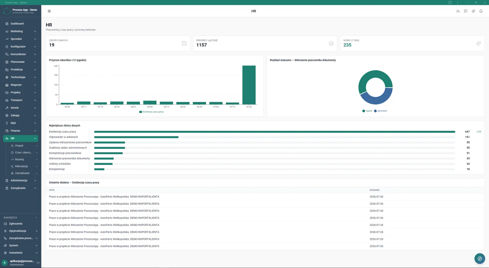Open the notifications bell icon

tap(481, 11)
